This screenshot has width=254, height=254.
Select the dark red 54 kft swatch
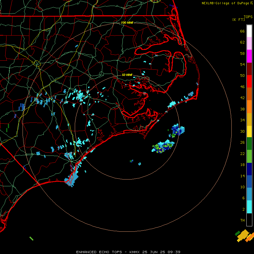249,69
